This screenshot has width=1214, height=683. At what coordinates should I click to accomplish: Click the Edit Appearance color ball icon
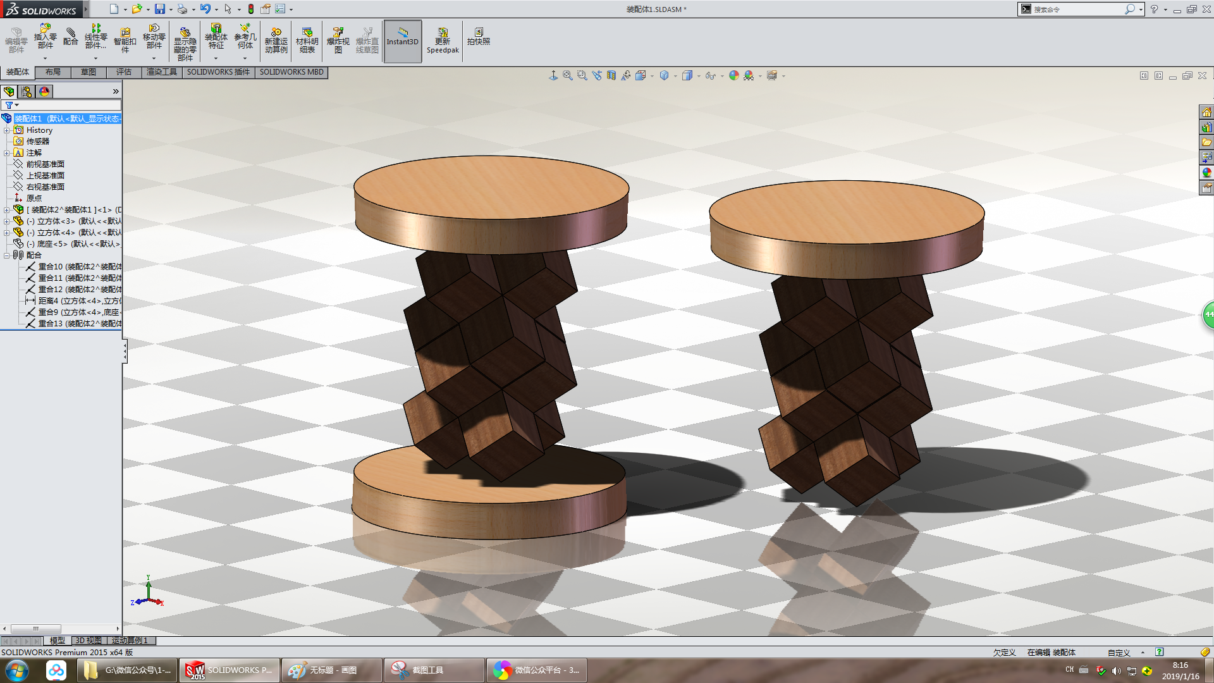[x=733, y=75]
